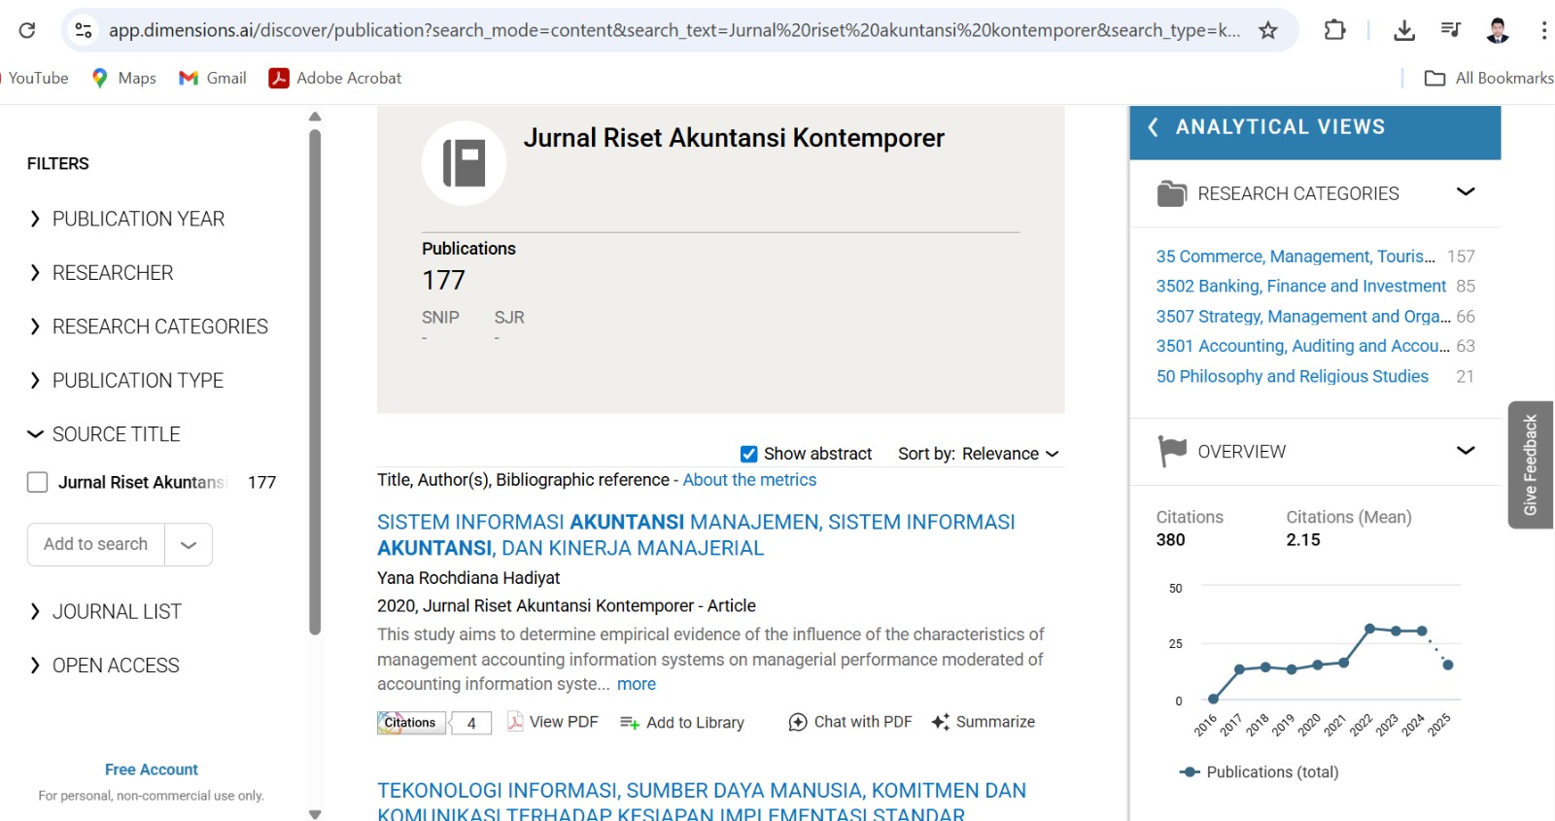Check the Jurnal Riset Akuntansi source filter
This screenshot has width=1555, height=821.
coord(37,482)
